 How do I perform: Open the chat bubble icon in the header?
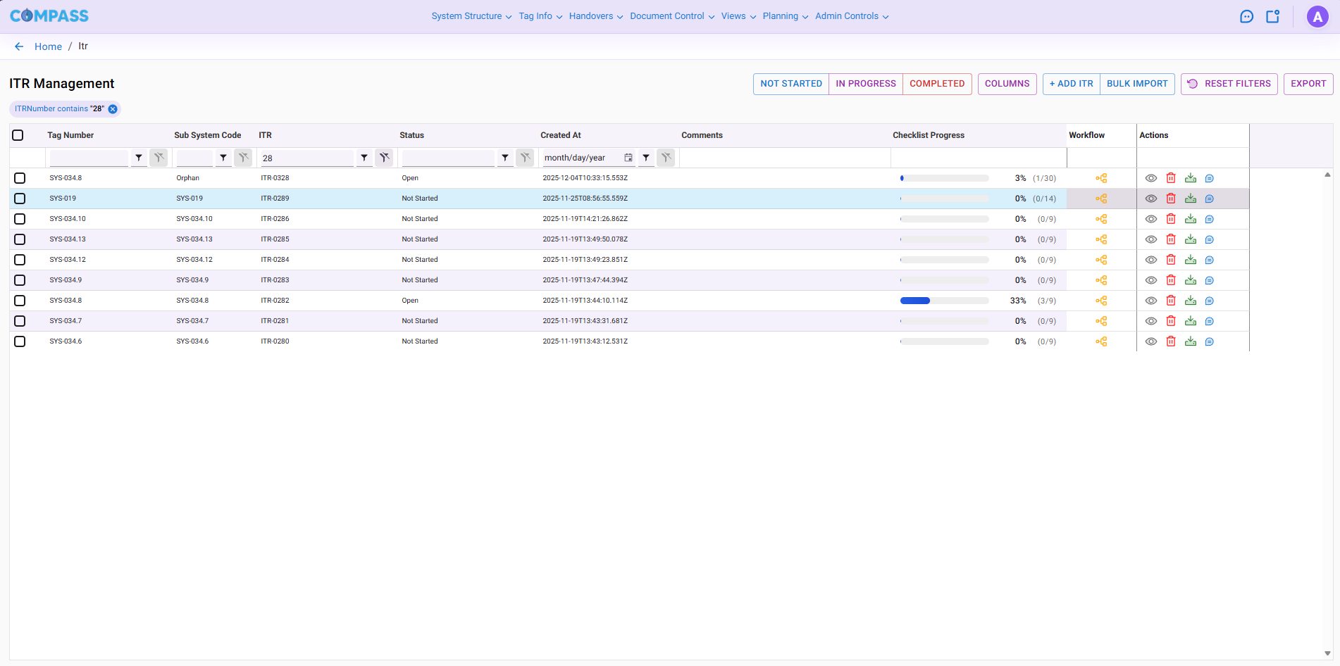(1246, 15)
